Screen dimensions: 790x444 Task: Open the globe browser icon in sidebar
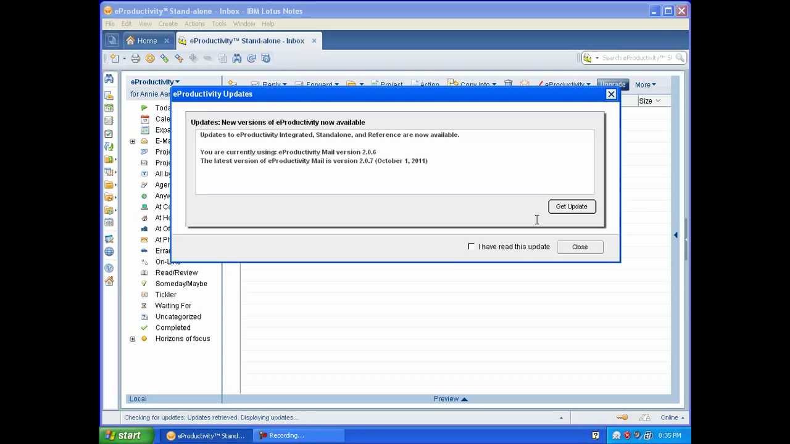click(x=109, y=252)
